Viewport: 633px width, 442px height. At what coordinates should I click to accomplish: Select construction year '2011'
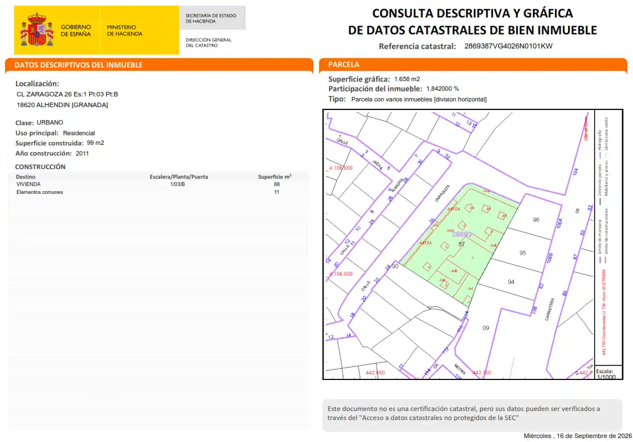coord(82,153)
